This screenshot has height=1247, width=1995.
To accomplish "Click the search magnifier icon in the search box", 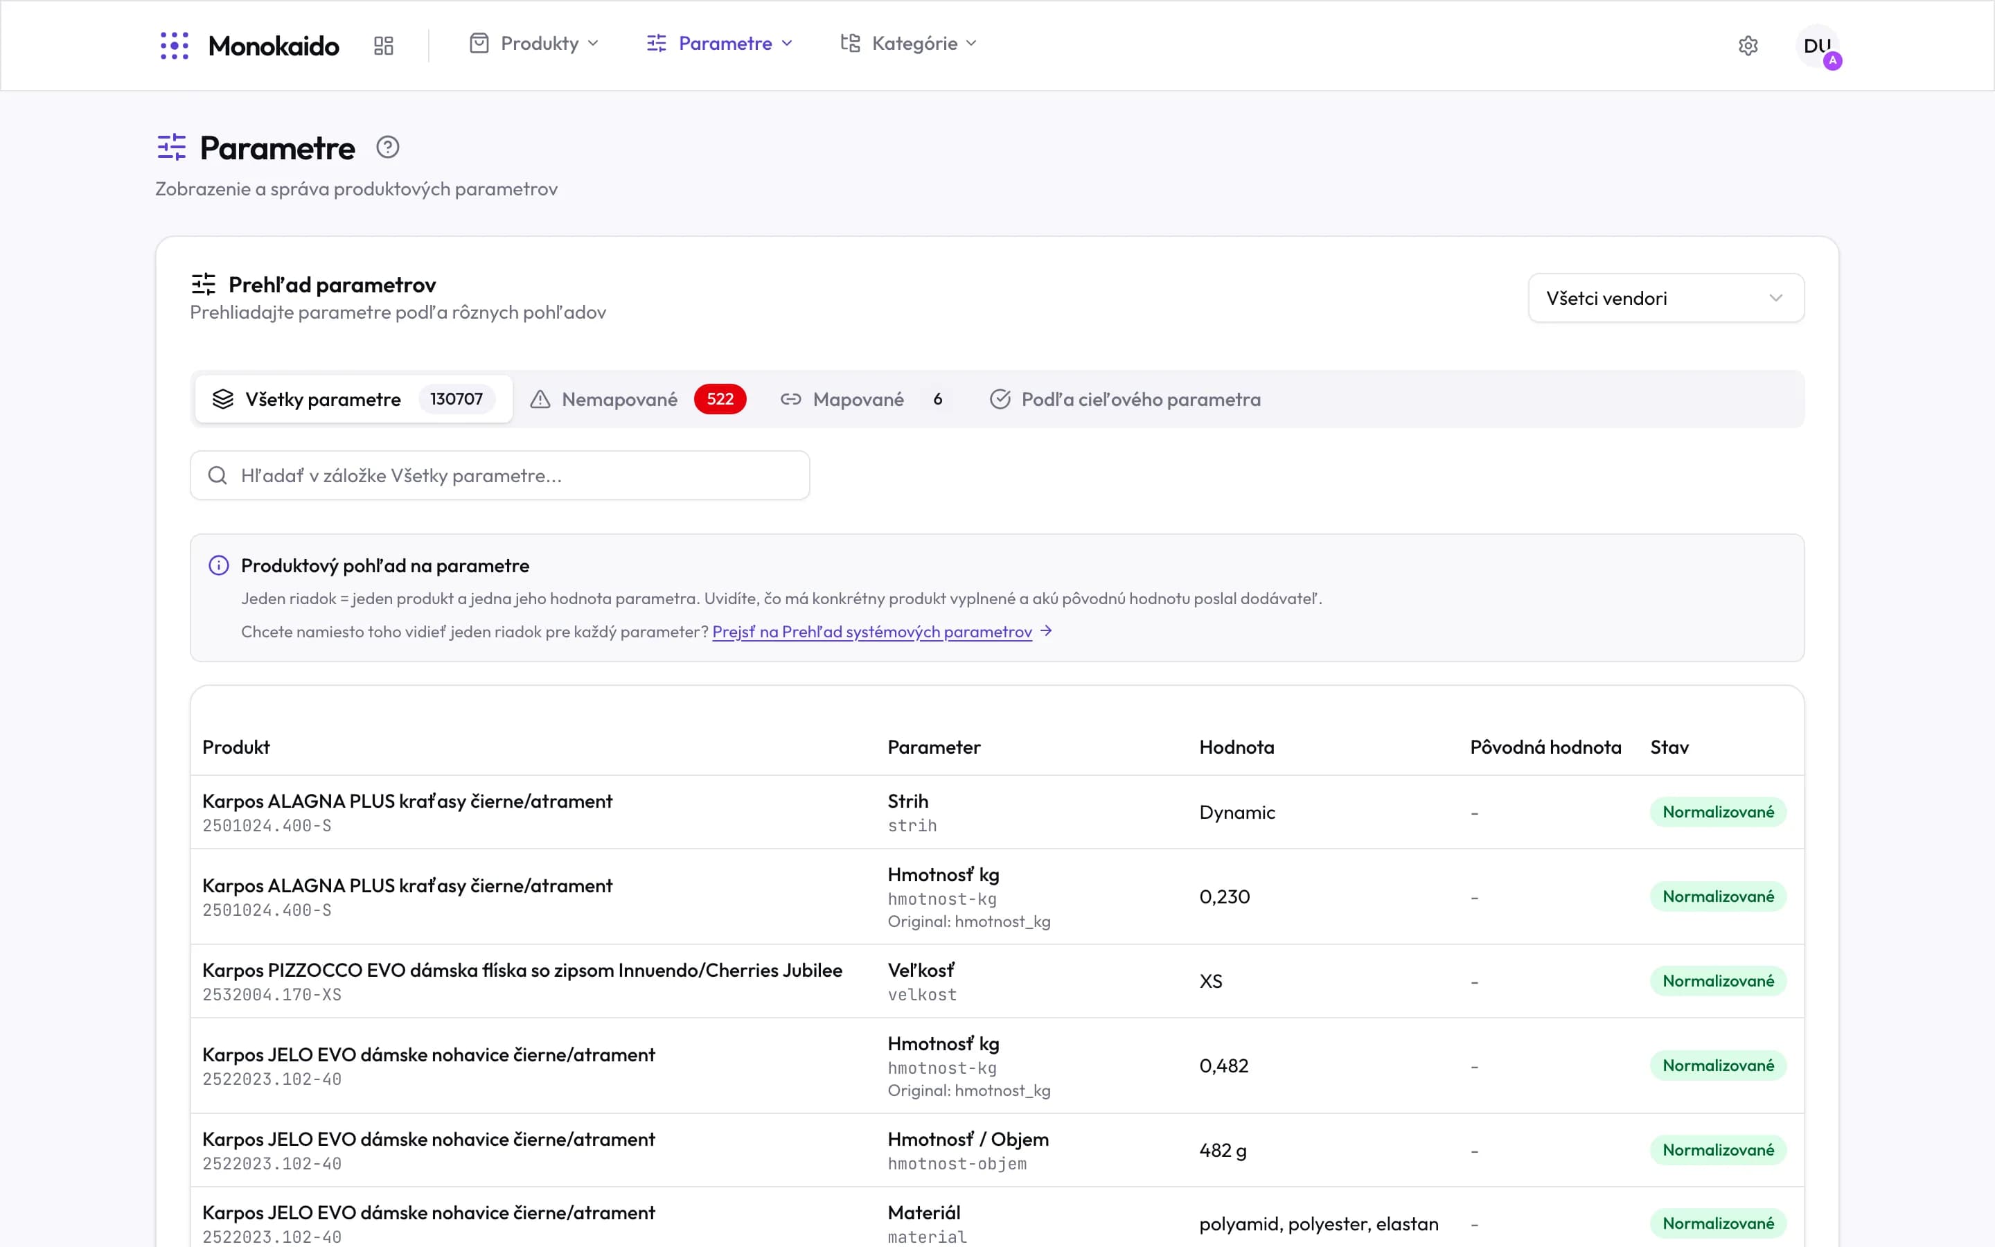I will [x=218, y=475].
